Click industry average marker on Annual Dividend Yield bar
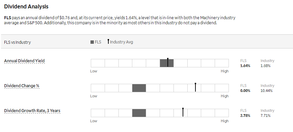The width and height of the screenshot is (293, 132). pyautogui.click(x=168, y=62)
